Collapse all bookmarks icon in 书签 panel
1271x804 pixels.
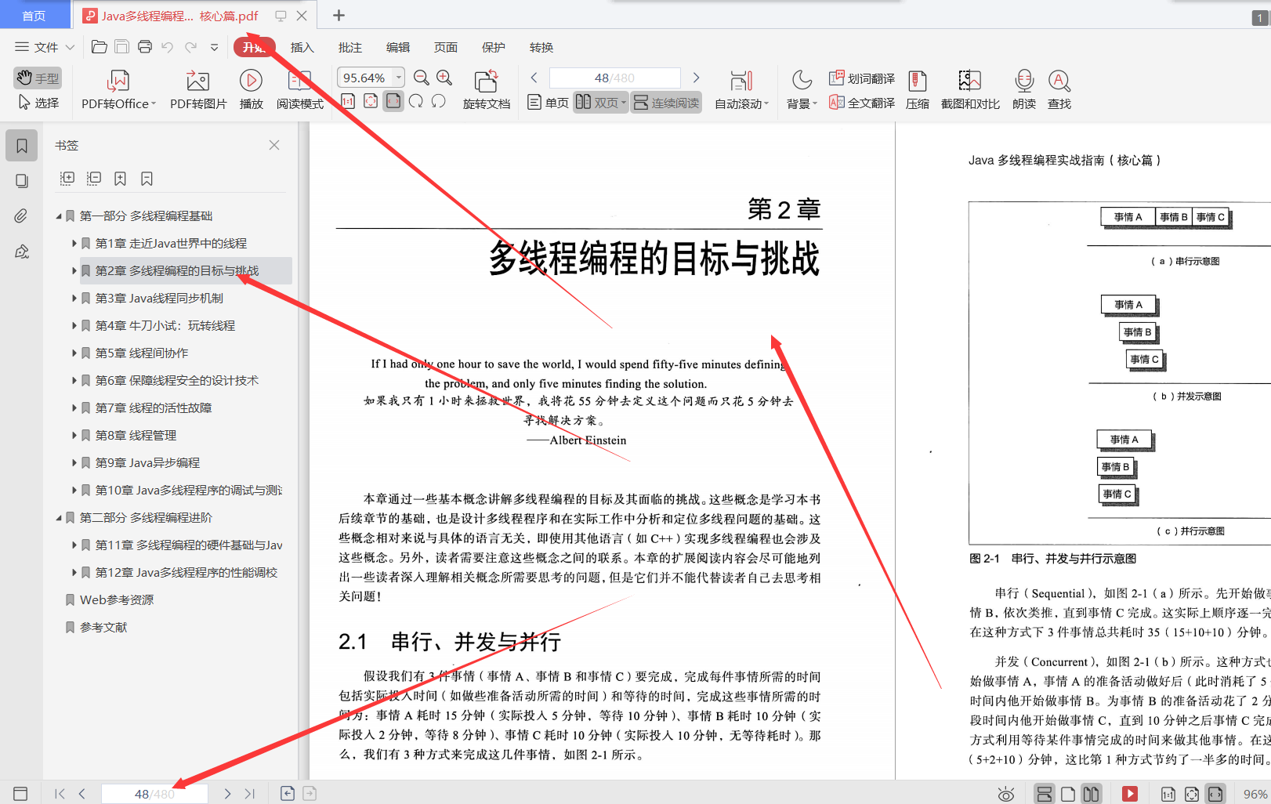click(x=94, y=179)
